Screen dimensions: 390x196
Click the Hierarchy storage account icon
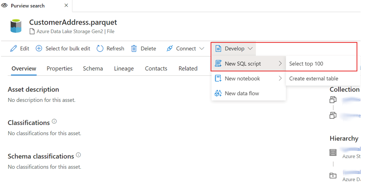333,152
